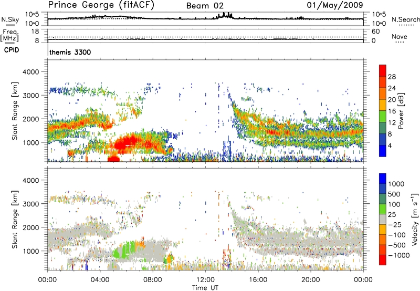The image size is (420, 291).
Task: Click the 'N.Search' legend label
Action: click(405, 19)
